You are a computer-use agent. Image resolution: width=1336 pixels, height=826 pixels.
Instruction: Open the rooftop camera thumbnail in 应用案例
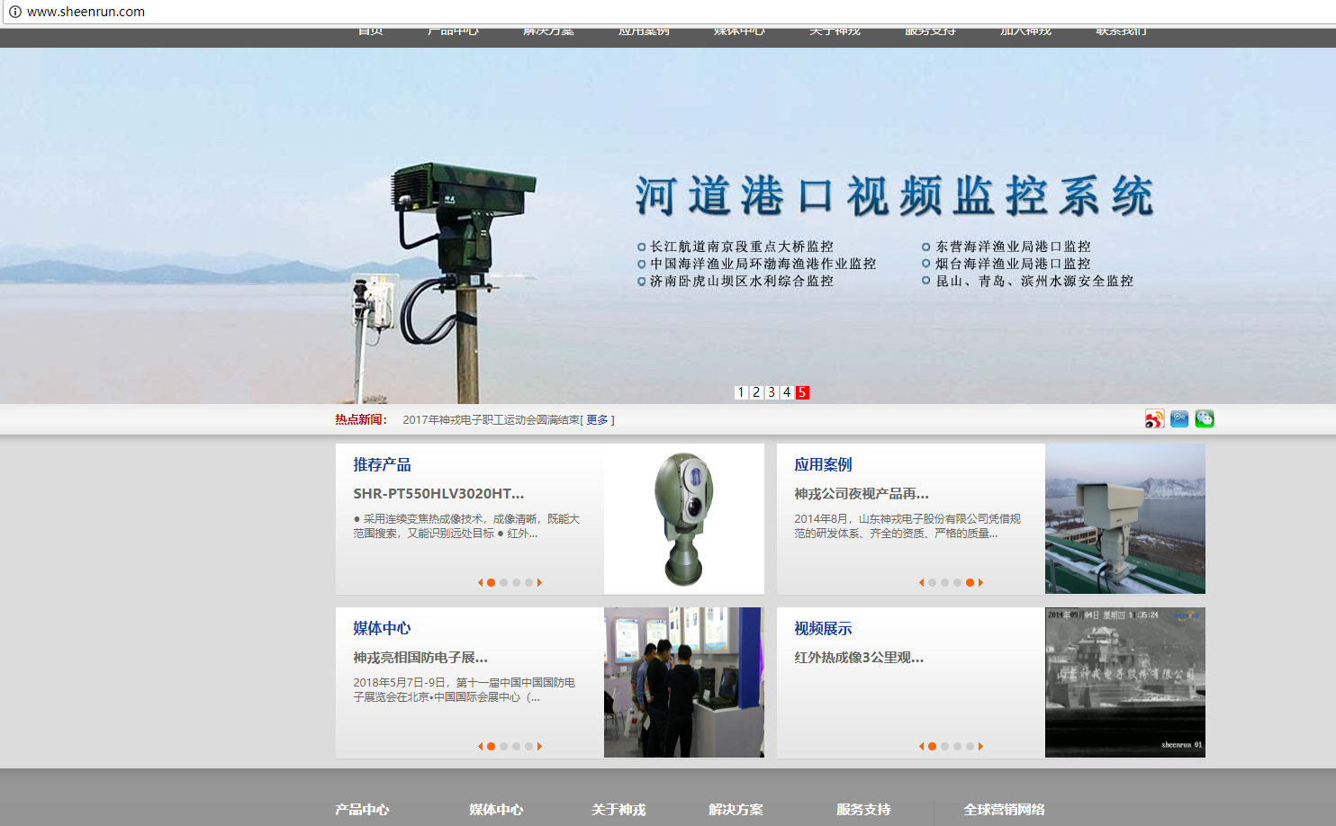tap(1125, 519)
